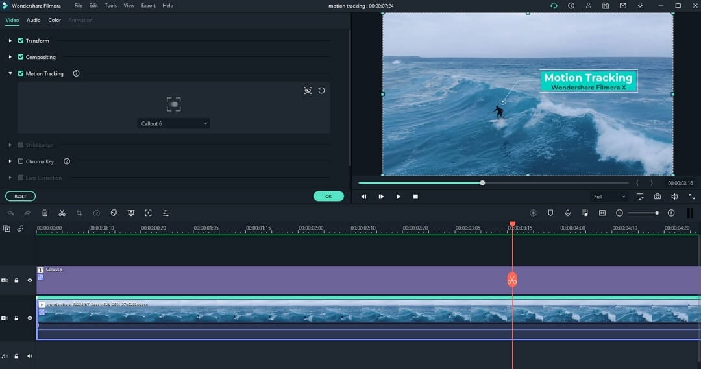Expand the Compositing section arrow
The image size is (701, 369).
pos(10,57)
